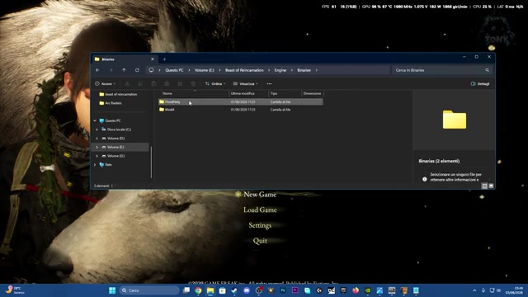Switch to large thumbnails view icon
The width and height of the screenshot is (528, 297).
click(491, 186)
